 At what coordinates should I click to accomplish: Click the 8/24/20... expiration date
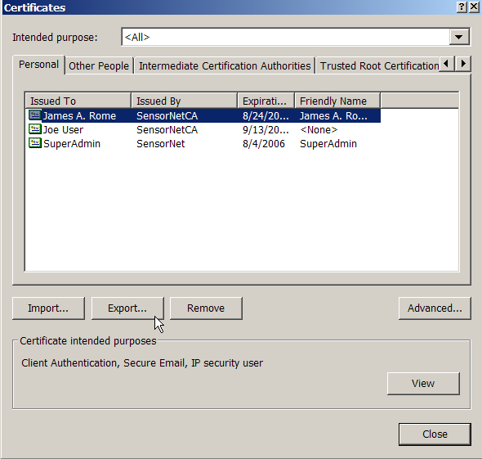pyautogui.click(x=266, y=115)
